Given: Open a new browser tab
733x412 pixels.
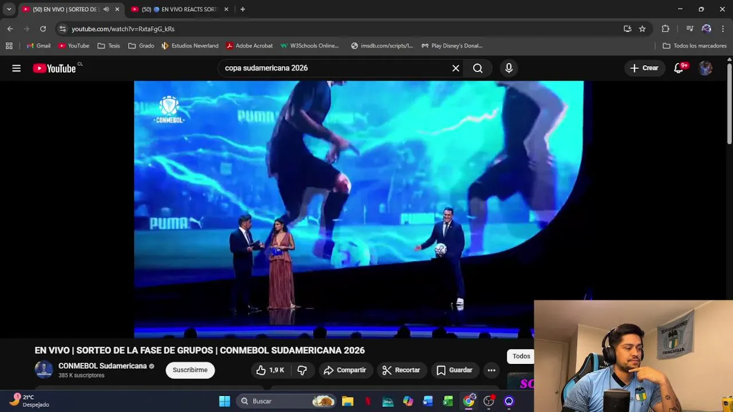Looking at the screenshot, I should (x=243, y=9).
